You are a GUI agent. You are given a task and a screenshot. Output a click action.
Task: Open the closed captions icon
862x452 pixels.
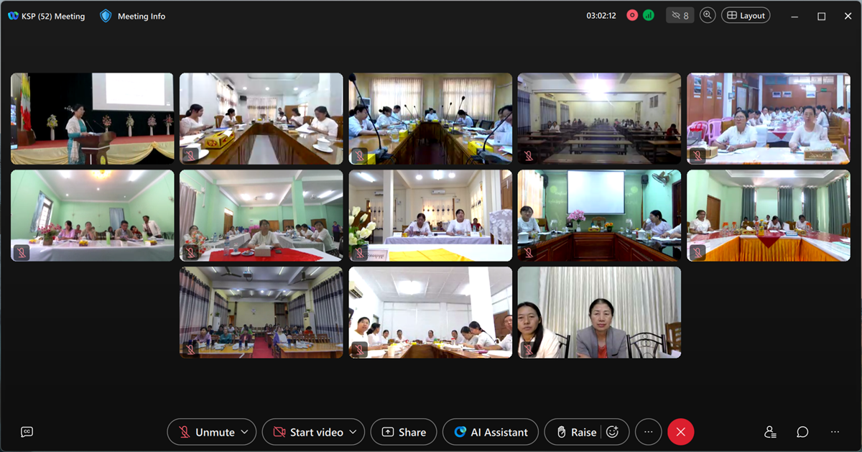point(27,432)
